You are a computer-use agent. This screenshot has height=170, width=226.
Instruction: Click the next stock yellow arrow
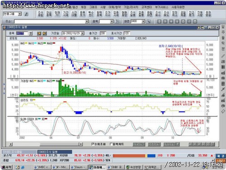pos(45,34)
